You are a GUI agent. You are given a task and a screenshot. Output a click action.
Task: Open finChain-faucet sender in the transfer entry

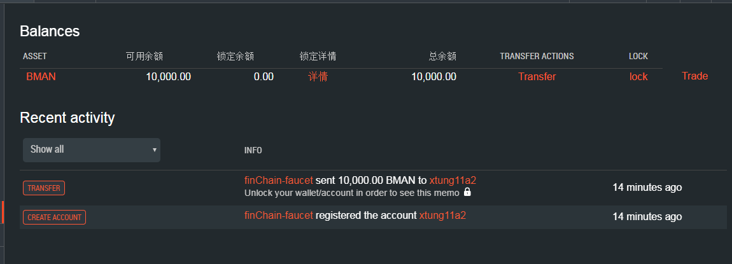278,180
